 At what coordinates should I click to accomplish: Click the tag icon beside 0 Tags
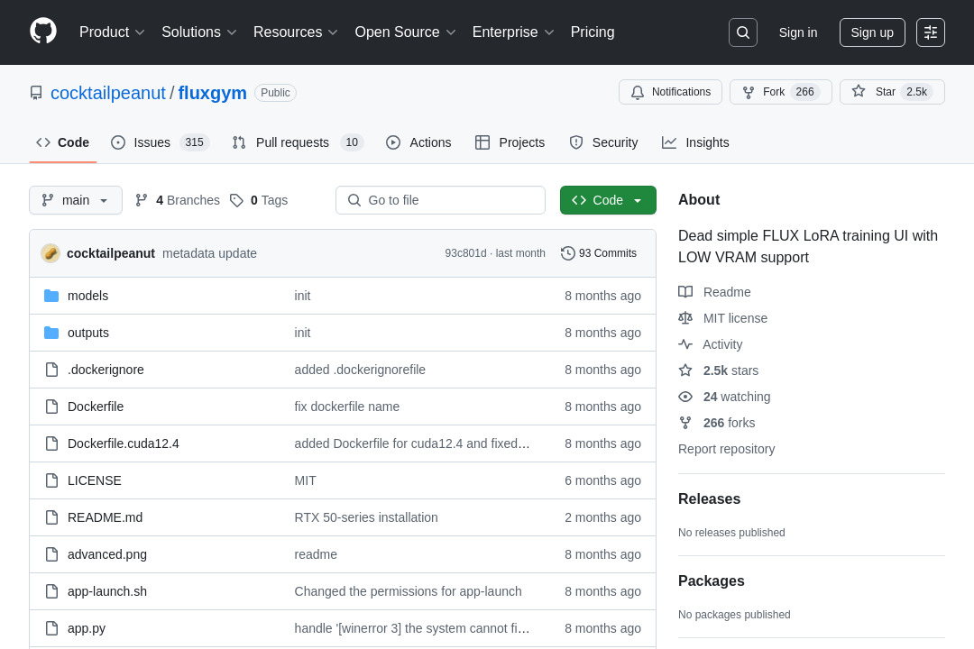point(236,200)
